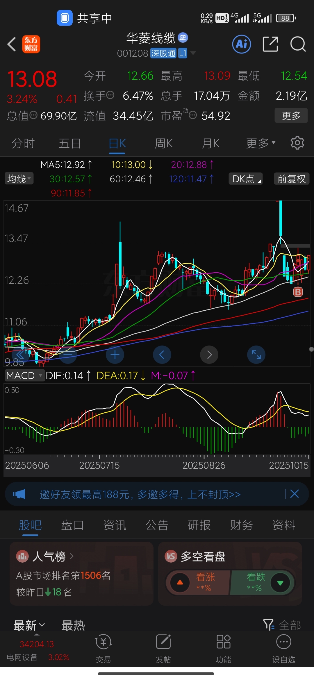Switch to 周K chart tab
The width and height of the screenshot is (314, 680).
tap(164, 143)
